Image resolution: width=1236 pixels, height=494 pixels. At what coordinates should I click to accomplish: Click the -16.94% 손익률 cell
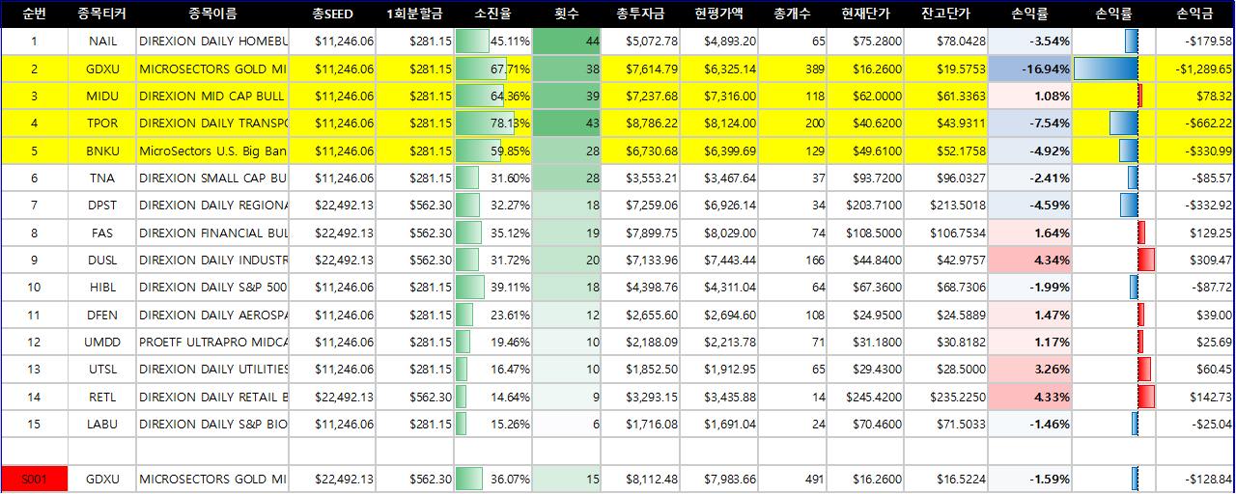tap(1030, 69)
